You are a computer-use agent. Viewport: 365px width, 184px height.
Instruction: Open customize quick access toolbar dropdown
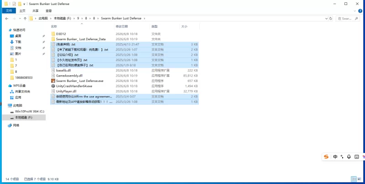click(x=24, y=4)
